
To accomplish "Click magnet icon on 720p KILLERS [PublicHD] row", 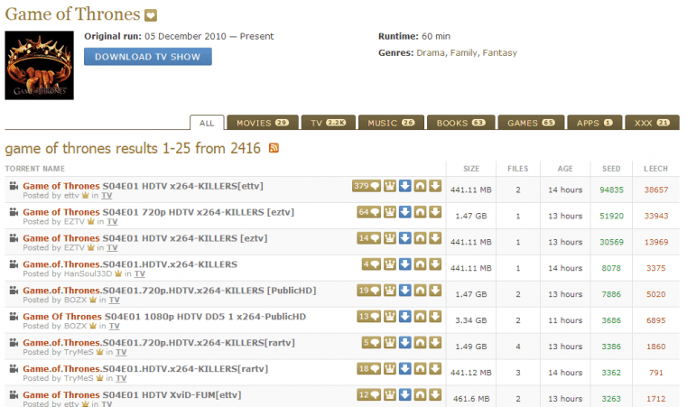I will [420, 291].
